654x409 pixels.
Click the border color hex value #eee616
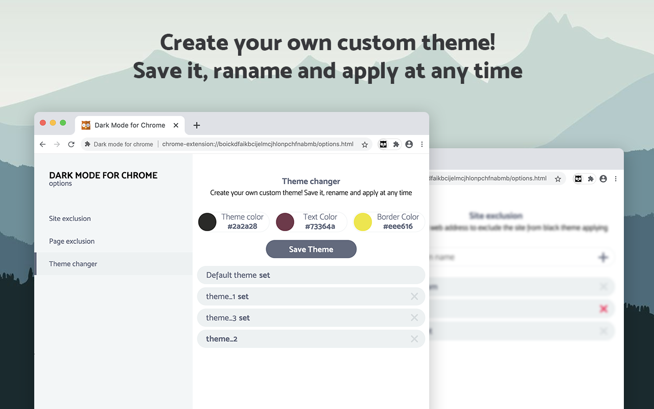[x=398, y=226]
